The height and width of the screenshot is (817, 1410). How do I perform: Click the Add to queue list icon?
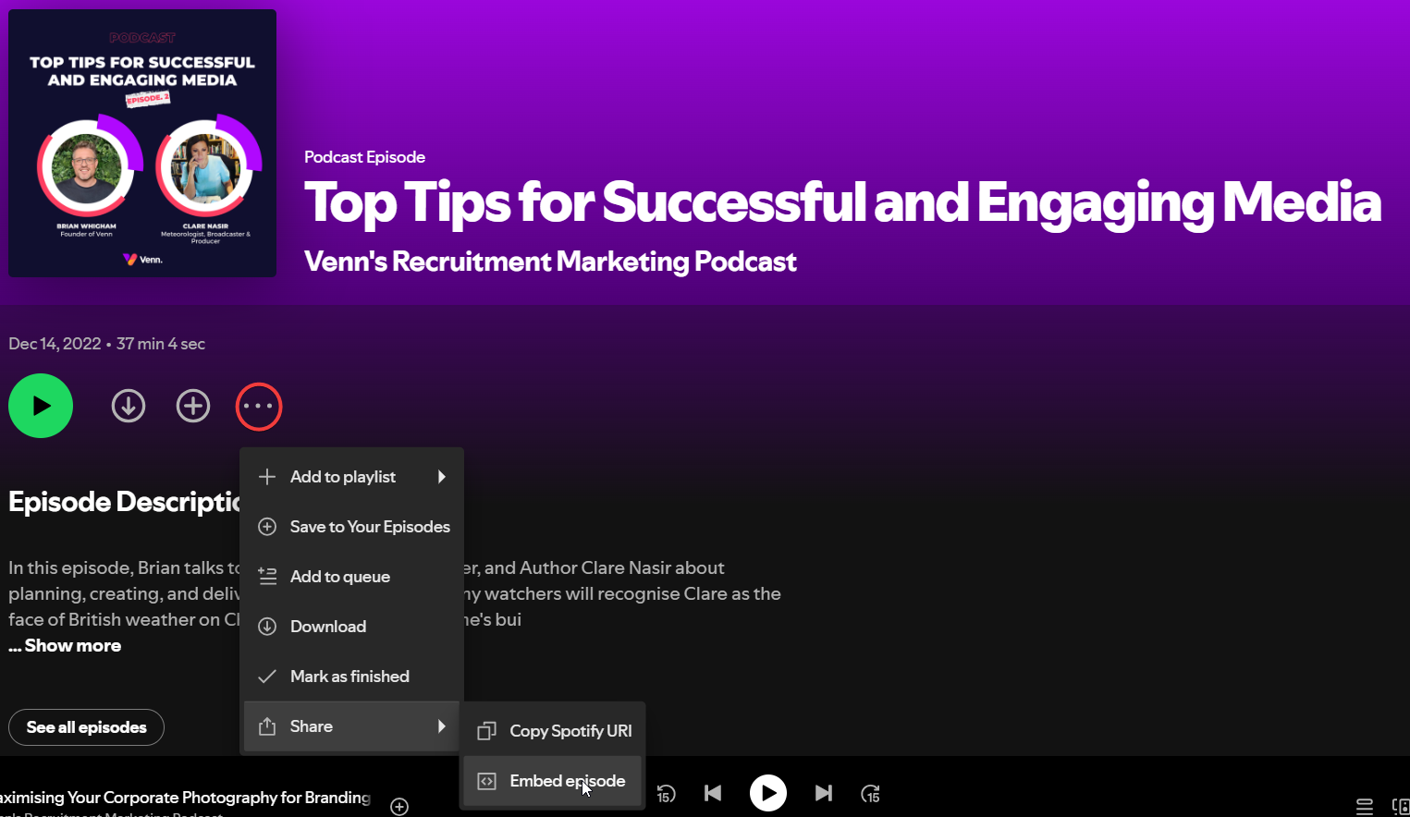click(x=267, y=577)
